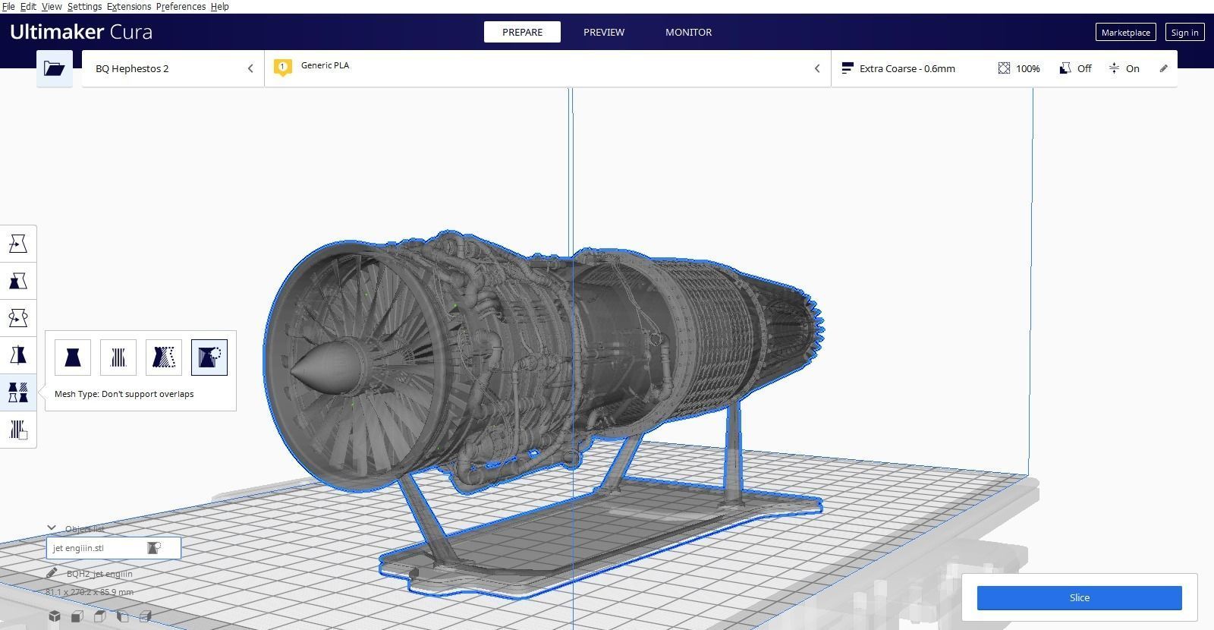1214x630 pixels.
Task: Click the BQH2_jet engiiin job name
Action: 99,574
